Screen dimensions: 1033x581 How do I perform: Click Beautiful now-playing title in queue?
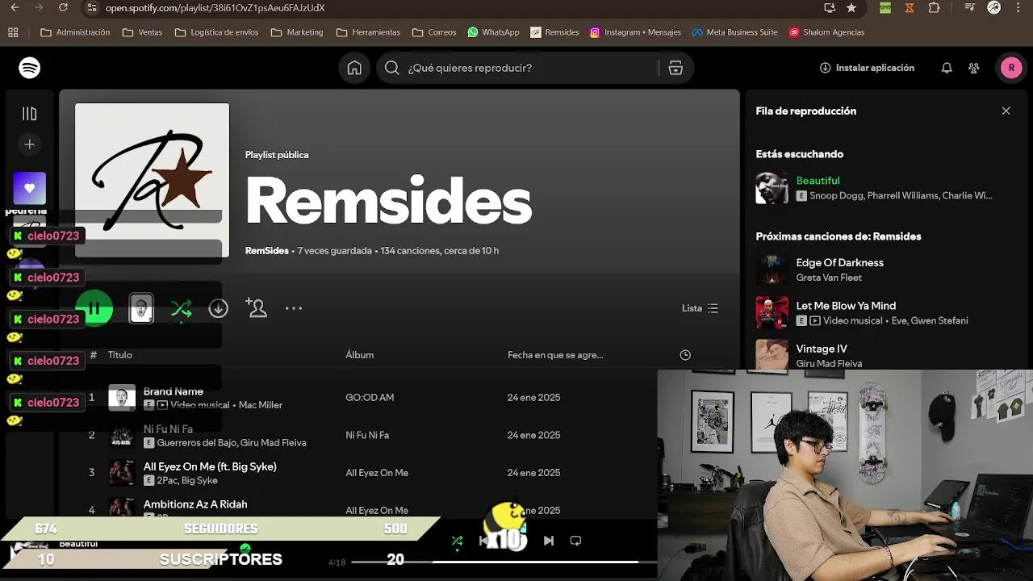pyautogui.click(x=818, y=181)
